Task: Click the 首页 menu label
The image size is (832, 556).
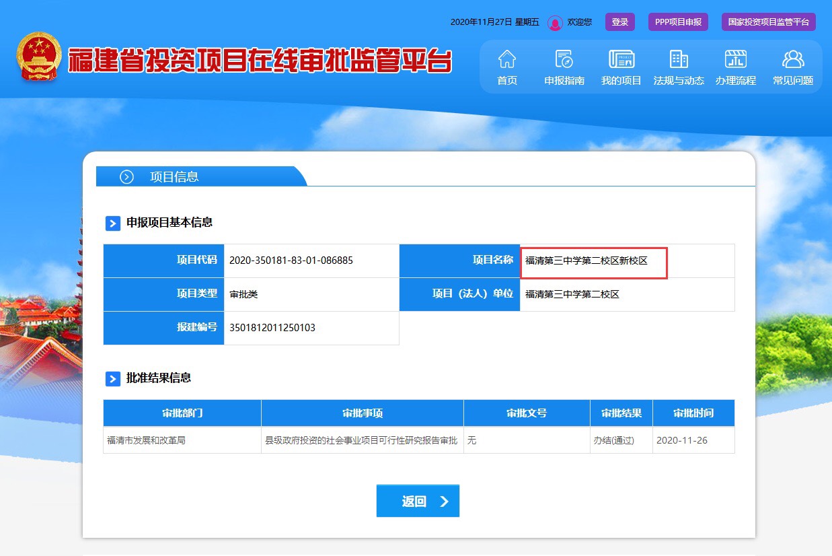Action: [507, 80]
